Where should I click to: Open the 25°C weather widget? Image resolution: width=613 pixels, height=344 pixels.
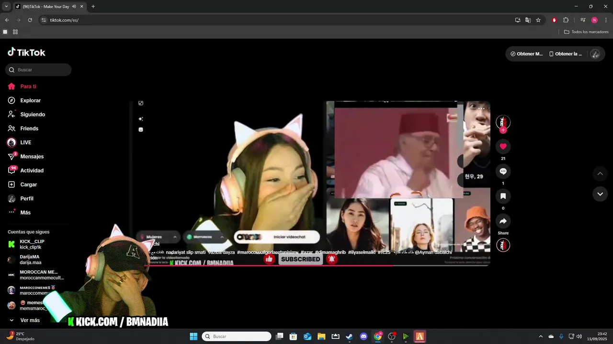[x=20, y=336]
